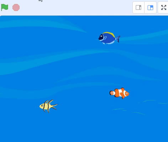Enter full screen stage mode

(164, 7)
